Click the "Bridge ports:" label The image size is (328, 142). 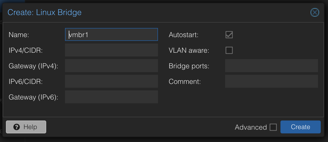189,66
